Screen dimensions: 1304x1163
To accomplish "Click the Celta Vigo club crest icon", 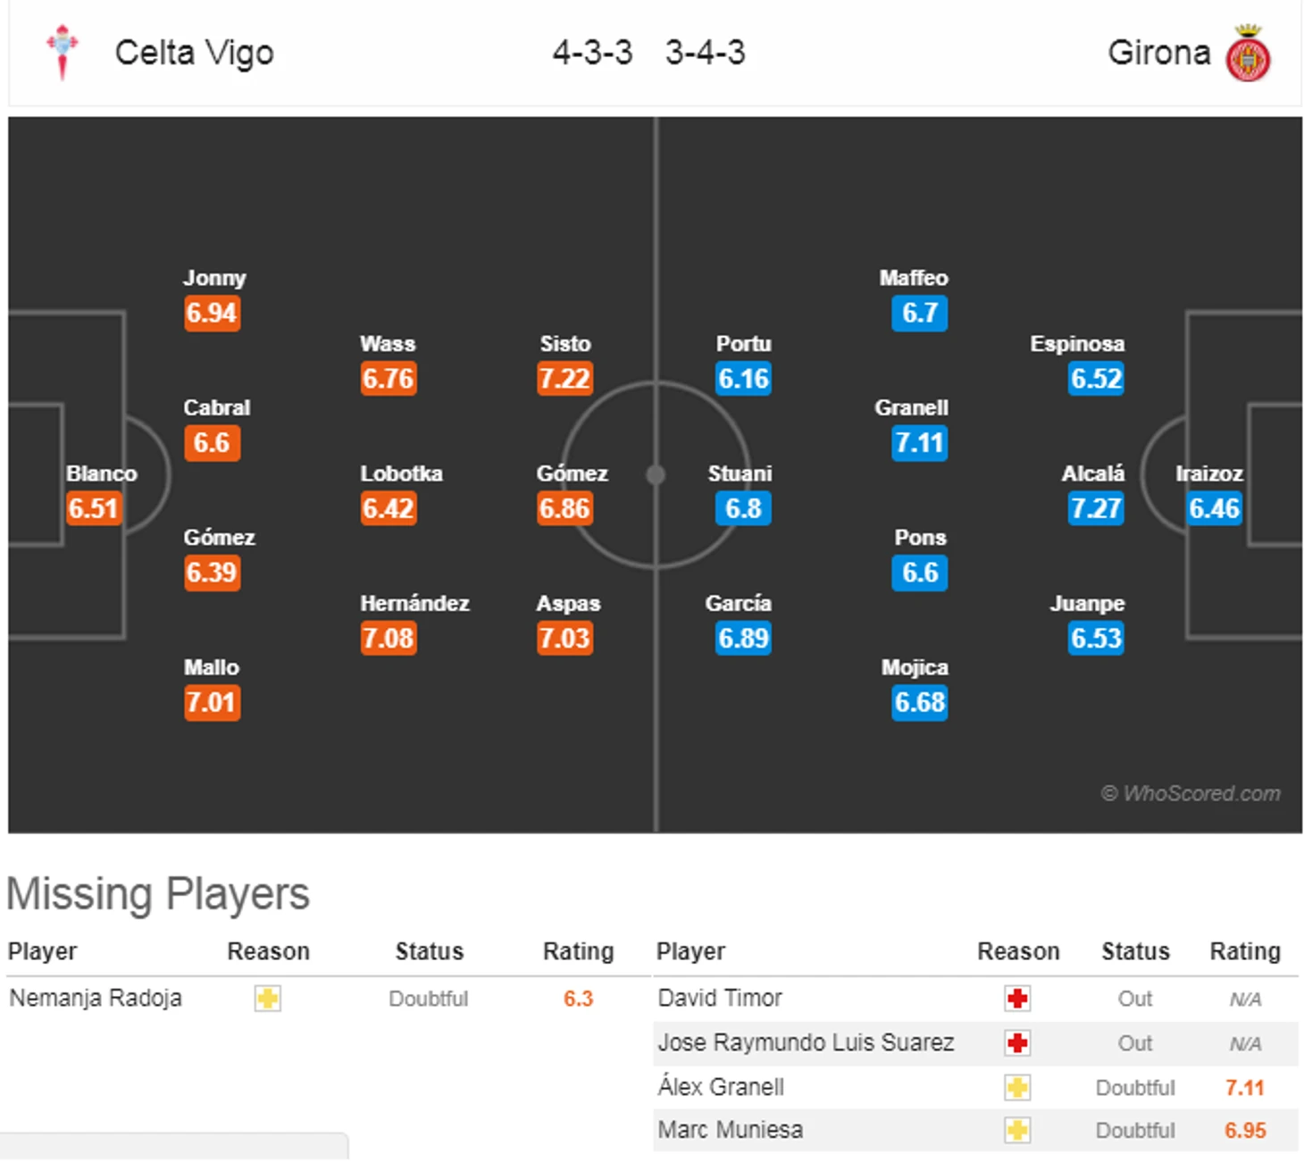I will tap(63, 53).
